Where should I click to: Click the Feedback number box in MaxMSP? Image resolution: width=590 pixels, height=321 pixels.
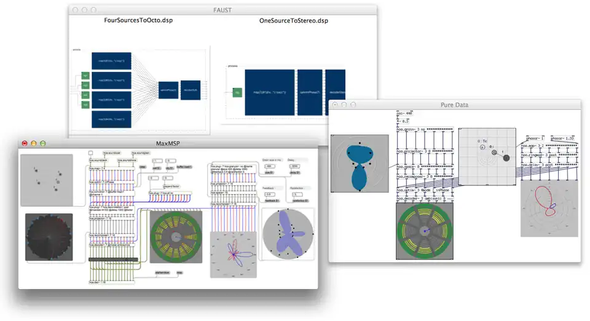[269, 194]
